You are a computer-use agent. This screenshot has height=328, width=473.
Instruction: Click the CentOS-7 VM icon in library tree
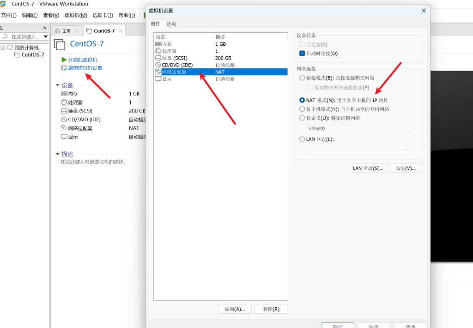coord(17,54)
